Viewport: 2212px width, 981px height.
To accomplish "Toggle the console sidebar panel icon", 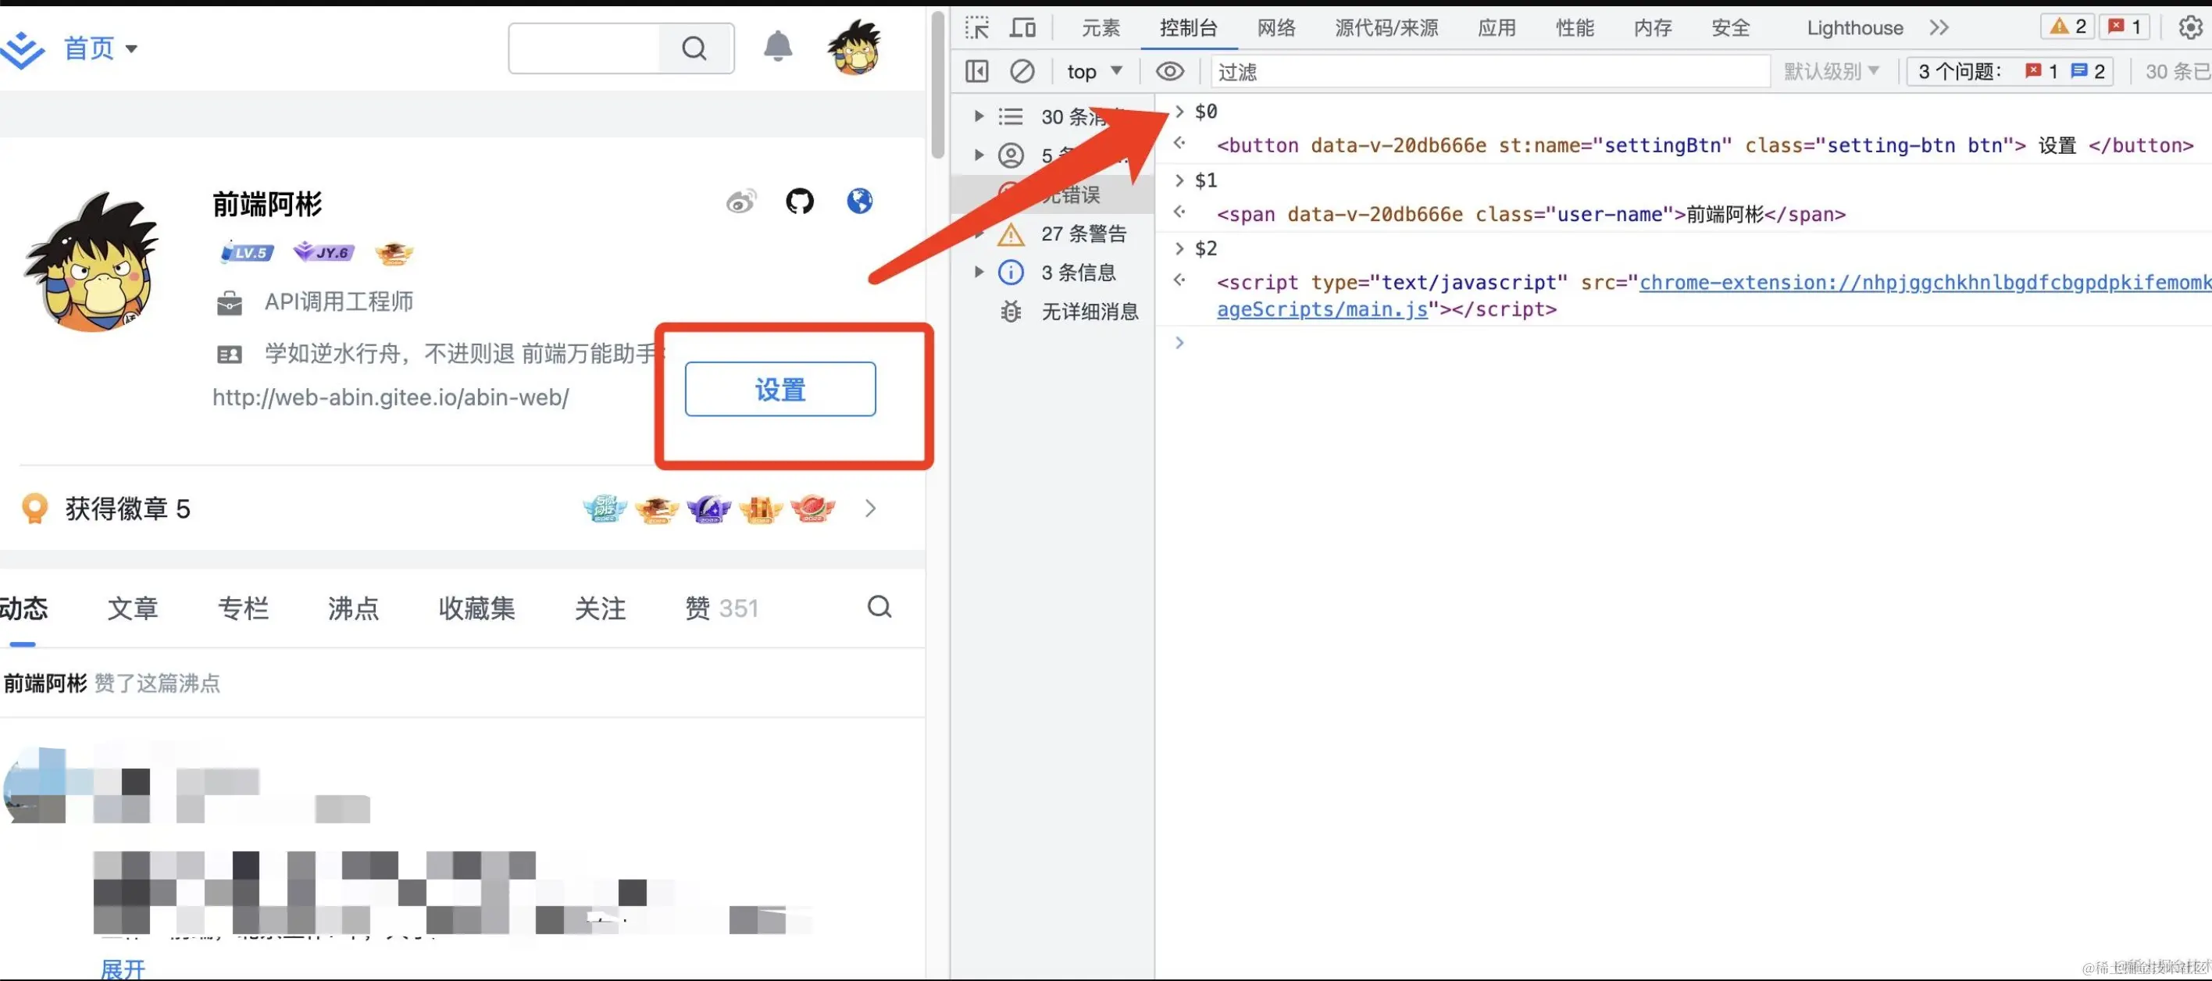I will point(976,71).
